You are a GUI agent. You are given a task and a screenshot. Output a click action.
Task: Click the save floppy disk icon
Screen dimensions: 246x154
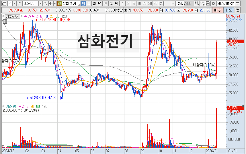pos(208,3)
